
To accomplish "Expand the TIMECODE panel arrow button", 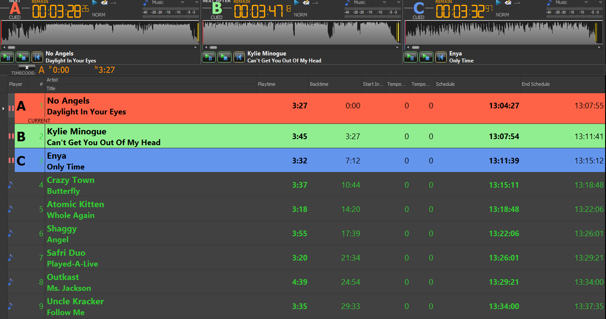I will 27,67.
